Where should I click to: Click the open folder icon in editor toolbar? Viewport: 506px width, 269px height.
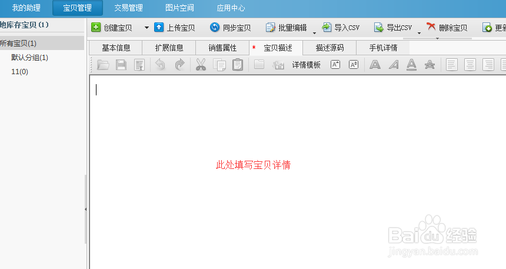pyautogui.click(x=103, y=65)
